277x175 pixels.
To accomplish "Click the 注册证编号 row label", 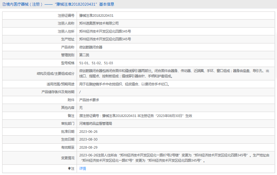I will (66, 16).
